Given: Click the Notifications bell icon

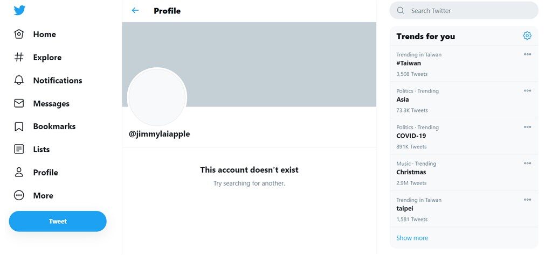Looking at the screenshot, I should pyautogui.click(x=19, y=81).
